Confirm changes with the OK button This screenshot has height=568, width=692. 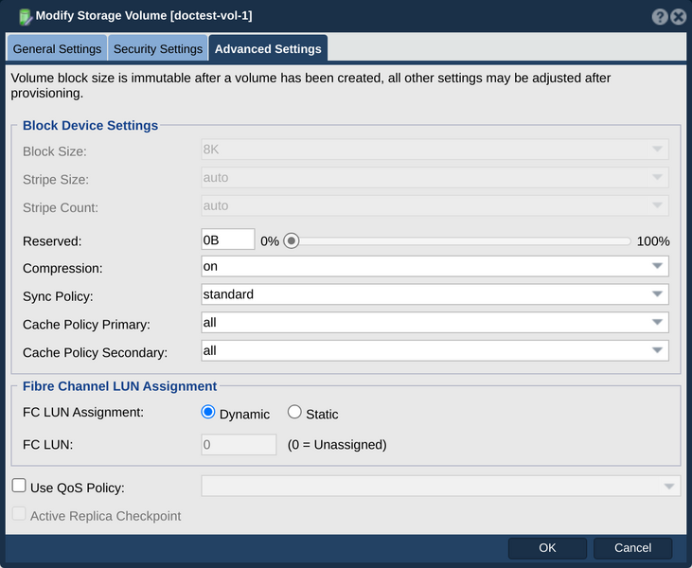pyautogui.click(x=547, y=548)
